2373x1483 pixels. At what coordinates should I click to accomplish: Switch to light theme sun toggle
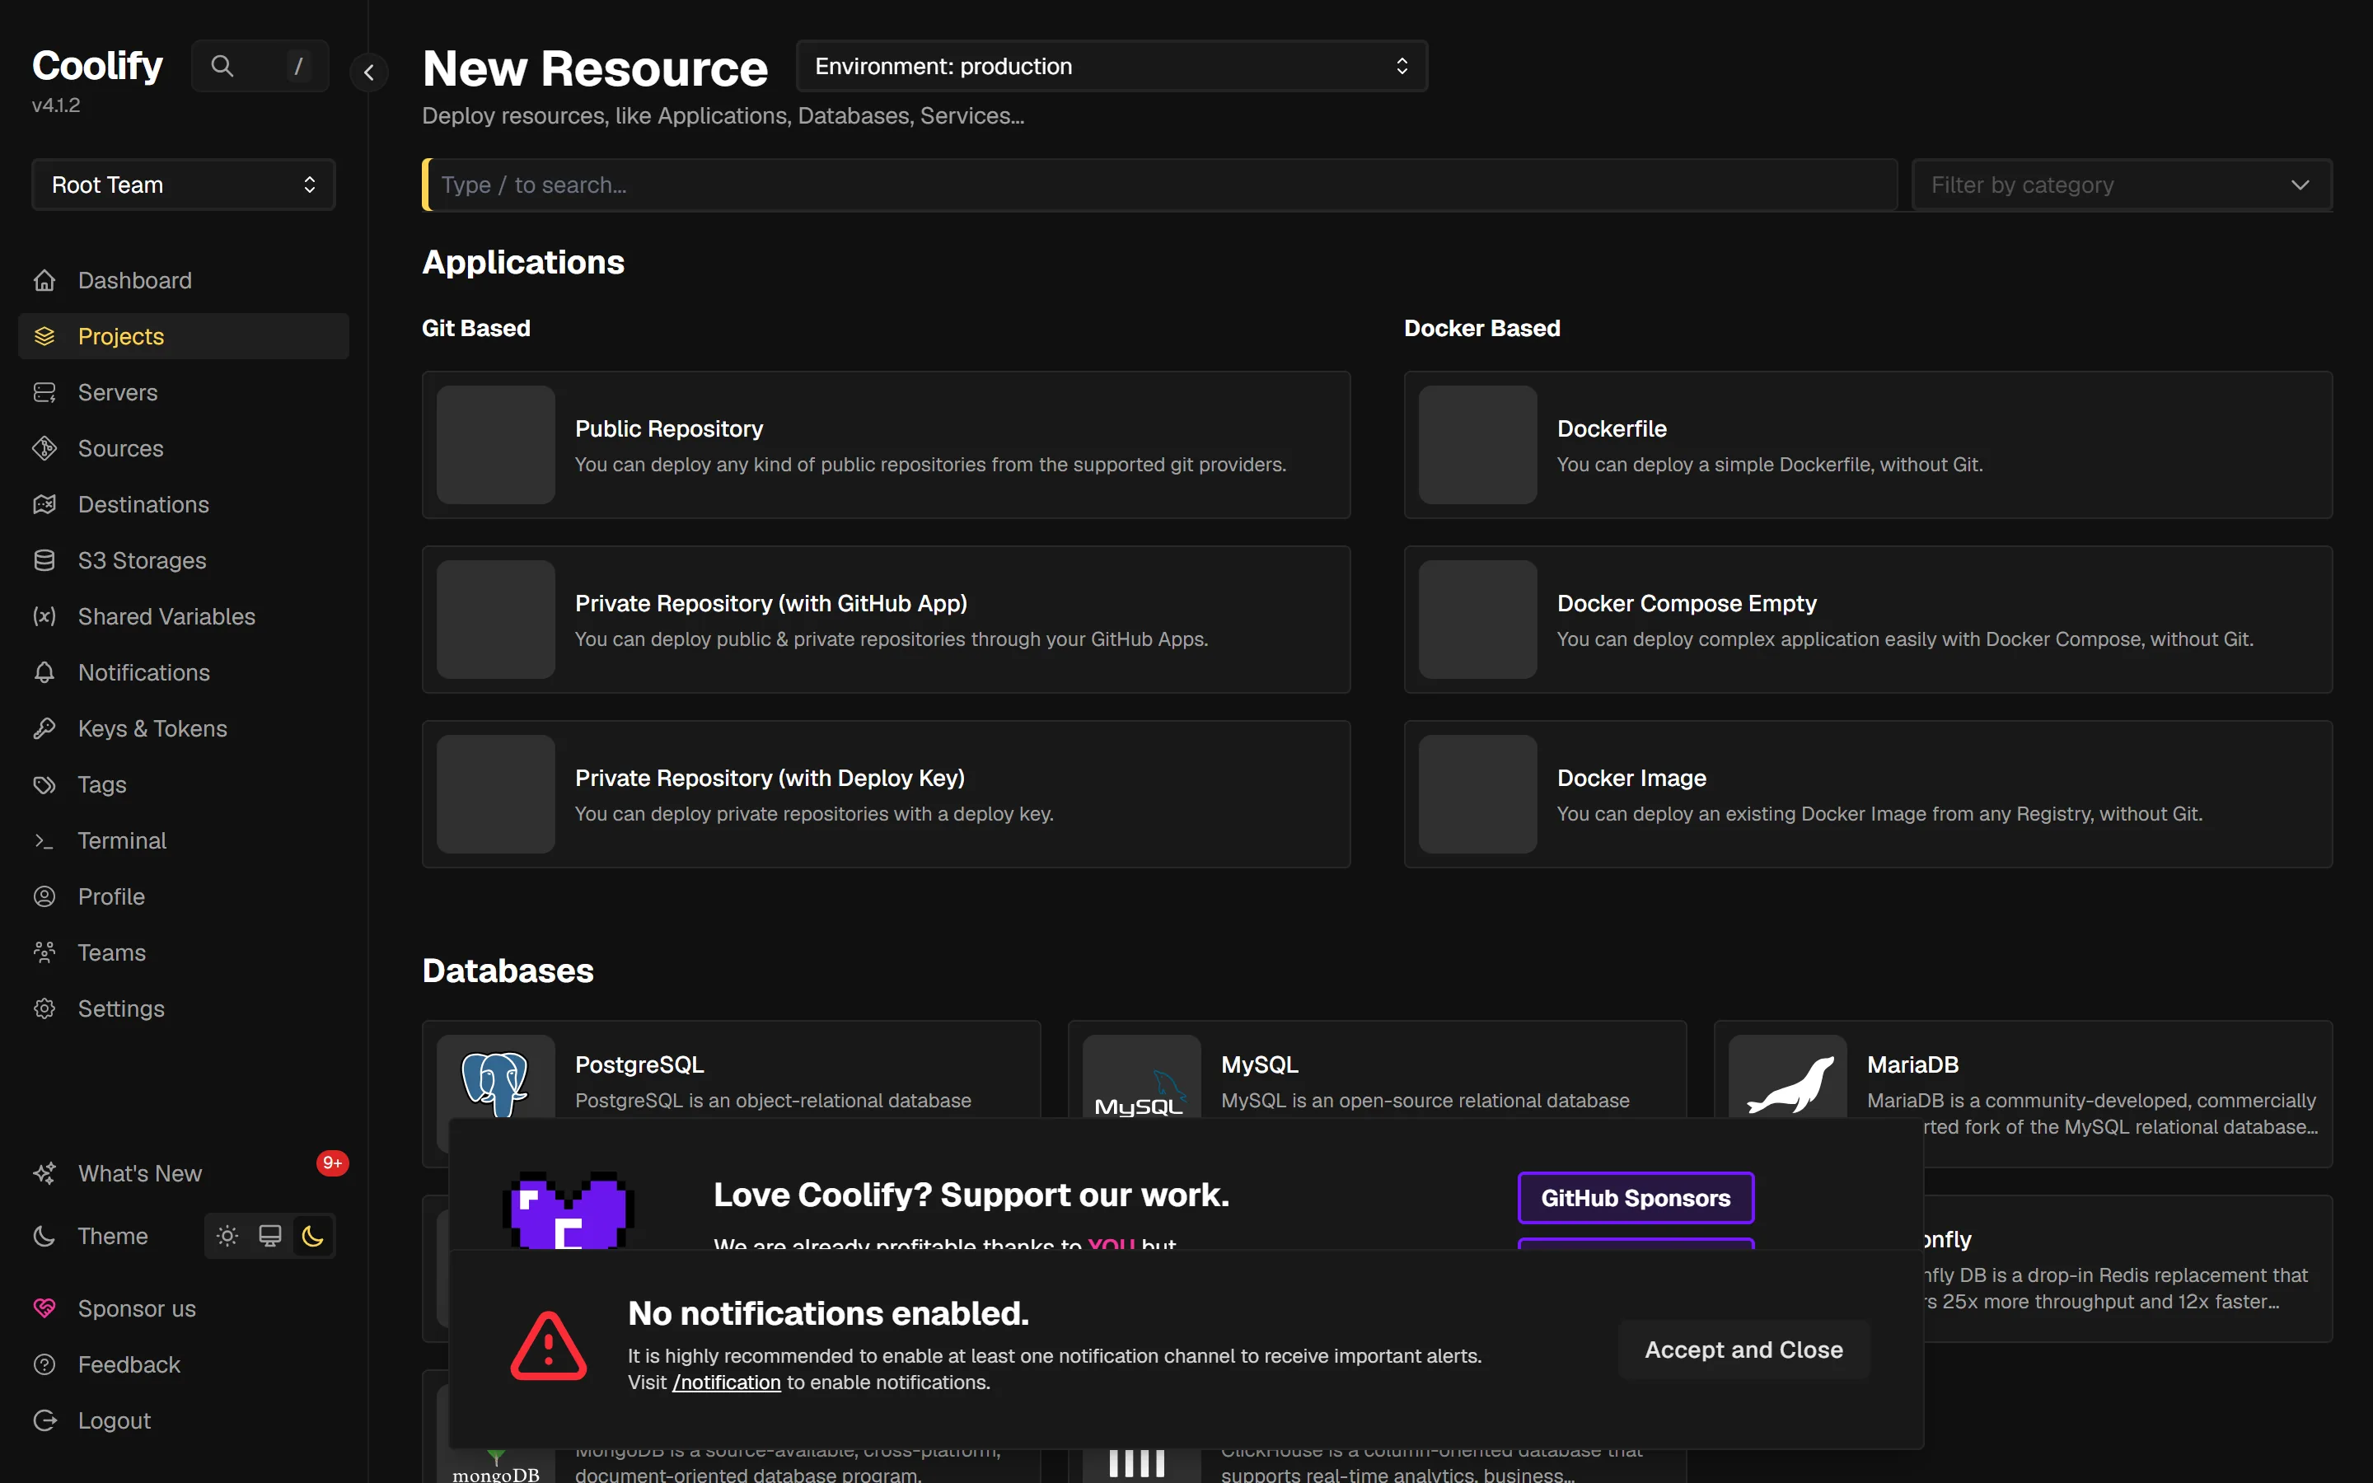[x=227, y=1236]
